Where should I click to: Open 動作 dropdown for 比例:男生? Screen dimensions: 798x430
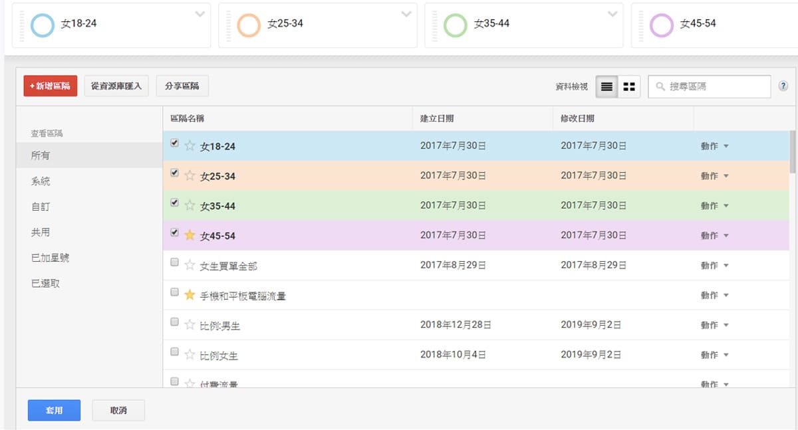click(714, 325)
